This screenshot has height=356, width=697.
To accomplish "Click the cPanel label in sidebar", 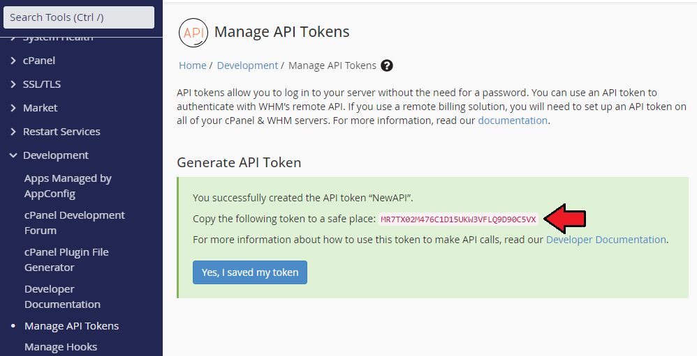I will 39,61.
